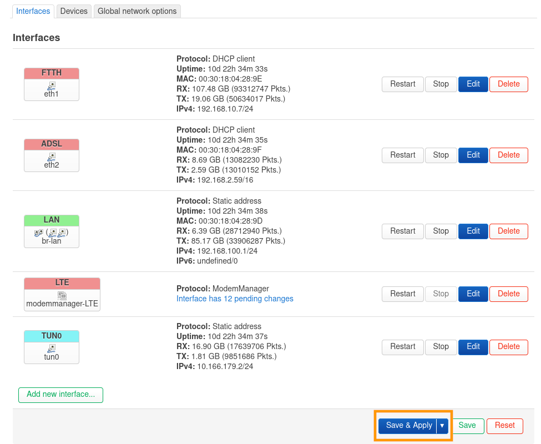Viewport: 541px width, 444px height.
Task: Click the cyan TUN0 interface badge
Action: [52, 336]
